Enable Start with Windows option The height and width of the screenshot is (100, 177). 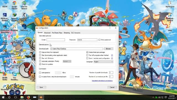coord(40,58)
